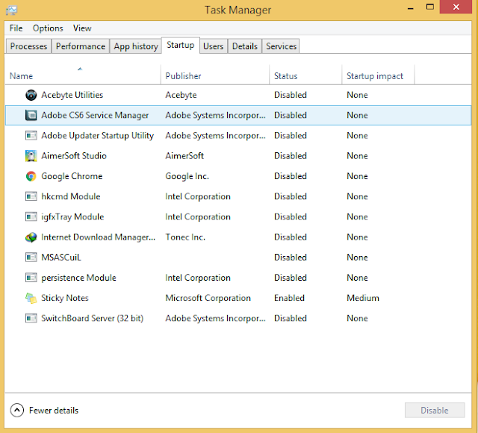Viewport: 478px width, 433px height.
Task: Sort by the Startup impact column header
Action: [x=378, y=75]
